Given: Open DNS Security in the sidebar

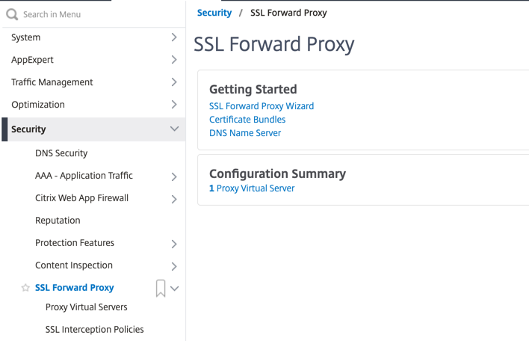Looking at the screenshot, I should point(61,153).
